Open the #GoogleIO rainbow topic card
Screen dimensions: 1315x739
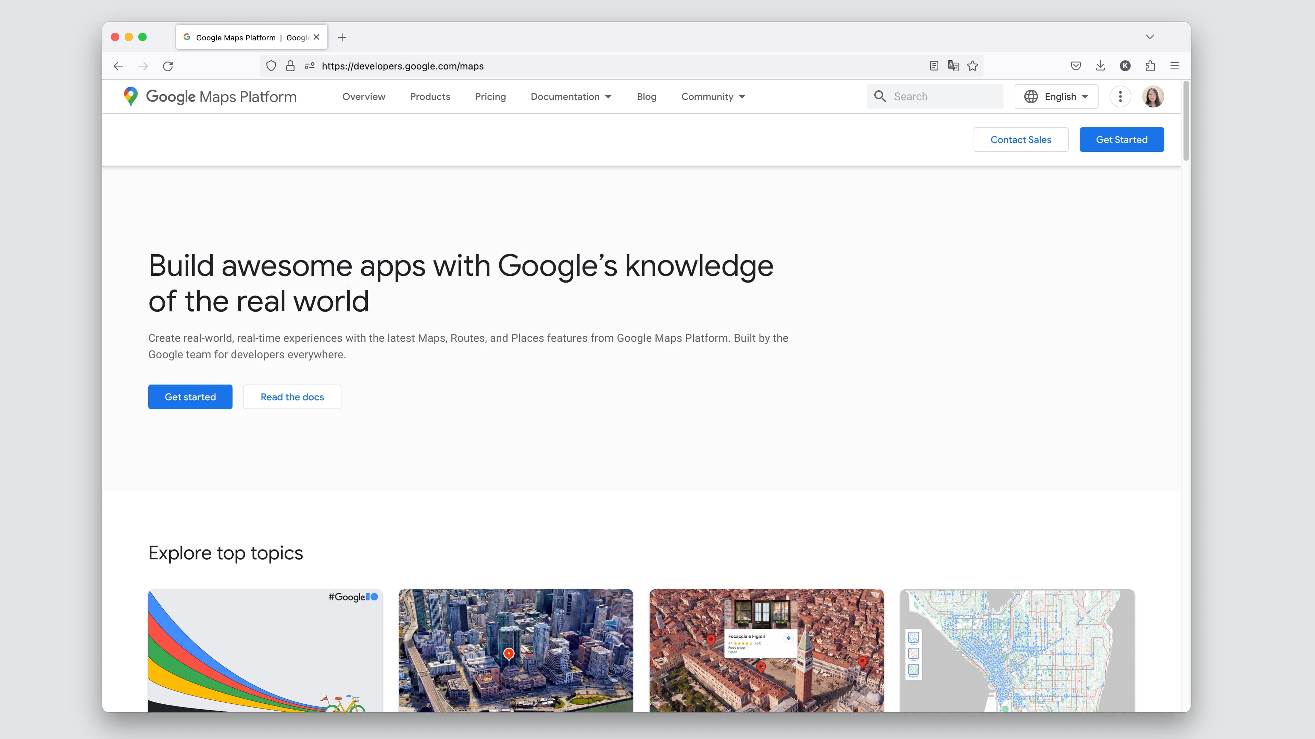tap(265, 651)
